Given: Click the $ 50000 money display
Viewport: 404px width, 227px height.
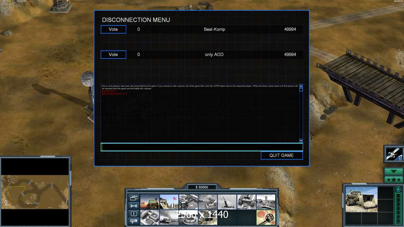Looking at the screenshot, I should [x=202, y=187].
